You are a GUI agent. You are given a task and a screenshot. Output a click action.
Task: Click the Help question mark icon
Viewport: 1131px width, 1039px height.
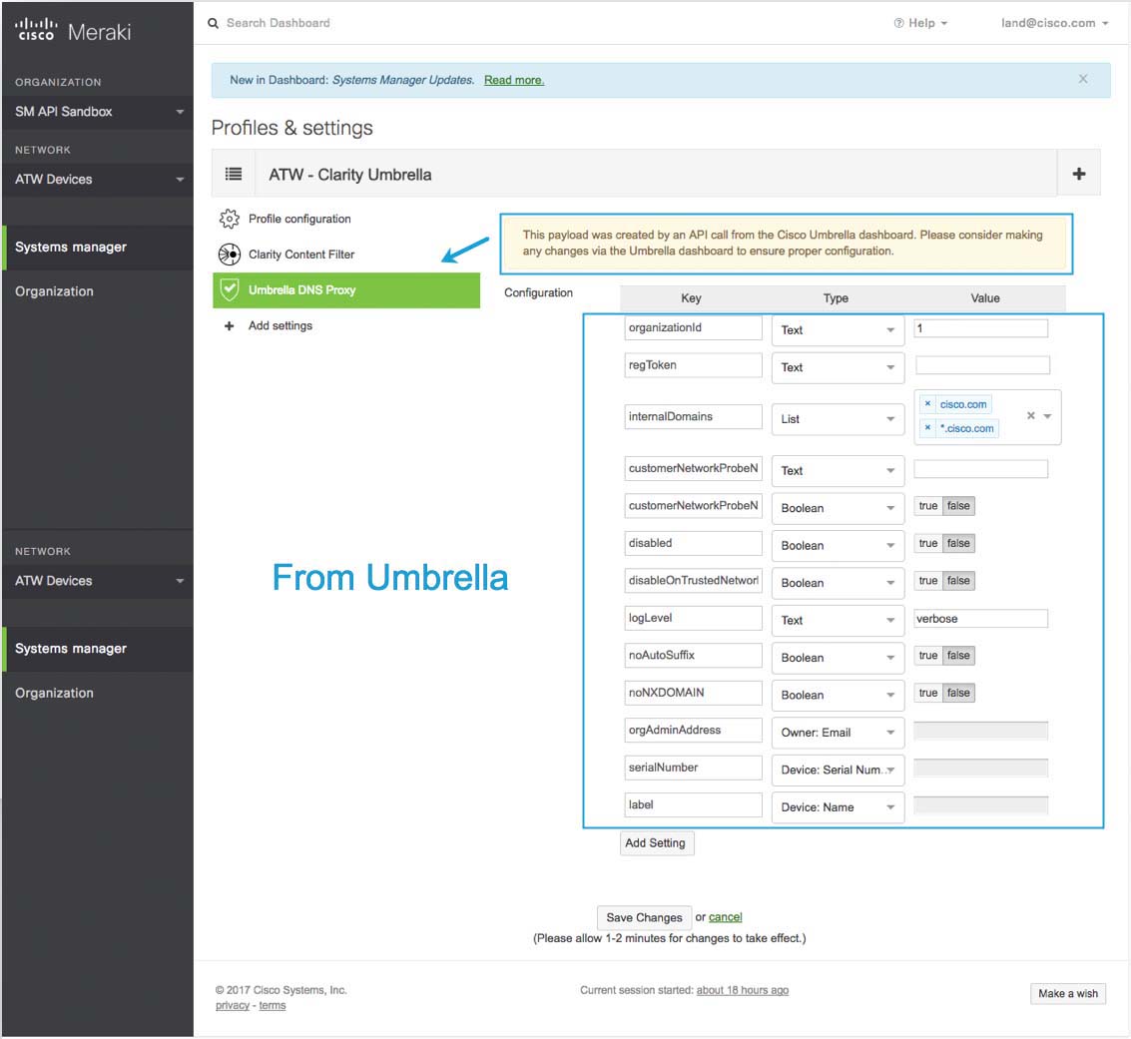[898, 23]
